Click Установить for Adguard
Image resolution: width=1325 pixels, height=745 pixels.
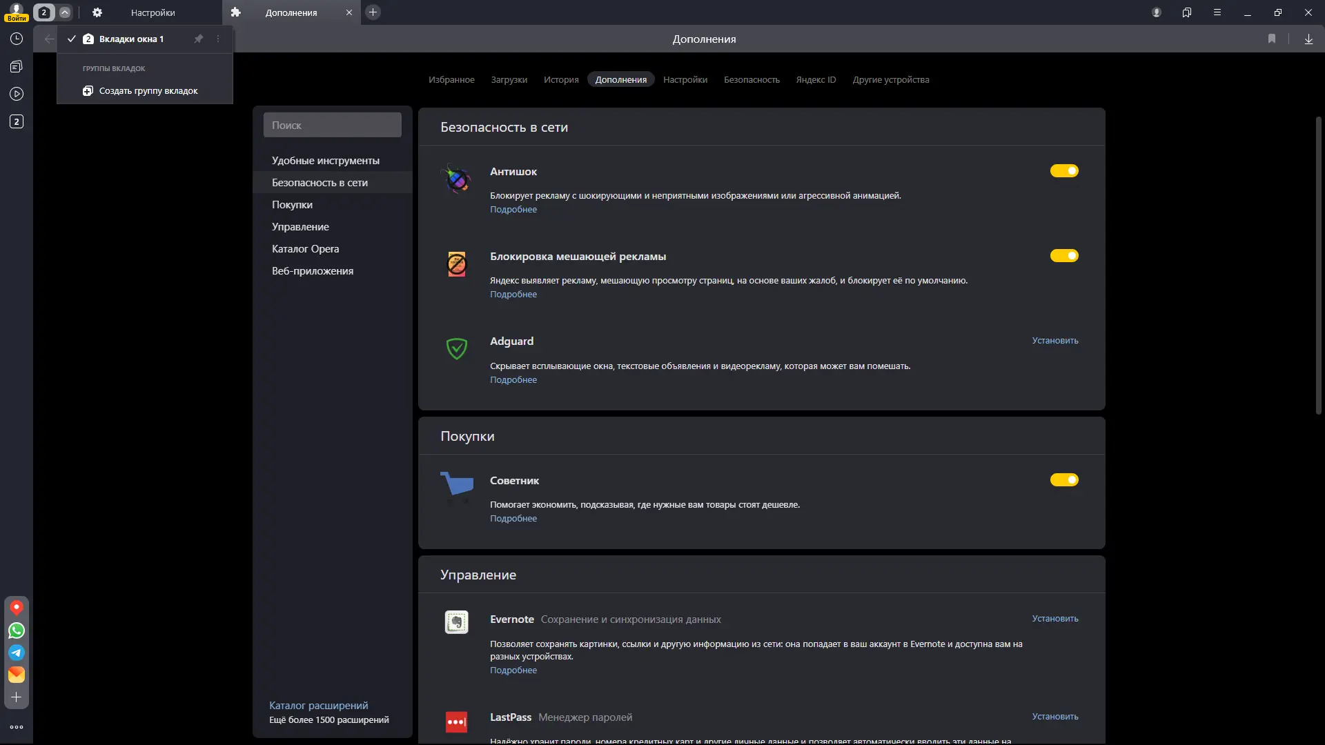[x=1054, y=341]
